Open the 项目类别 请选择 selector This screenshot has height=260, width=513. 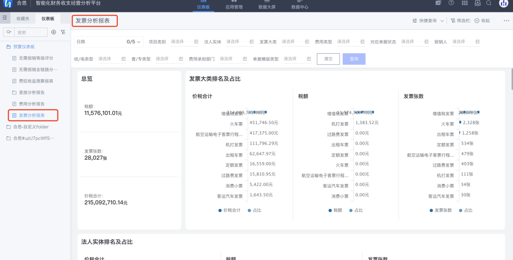tap(185, 41)
